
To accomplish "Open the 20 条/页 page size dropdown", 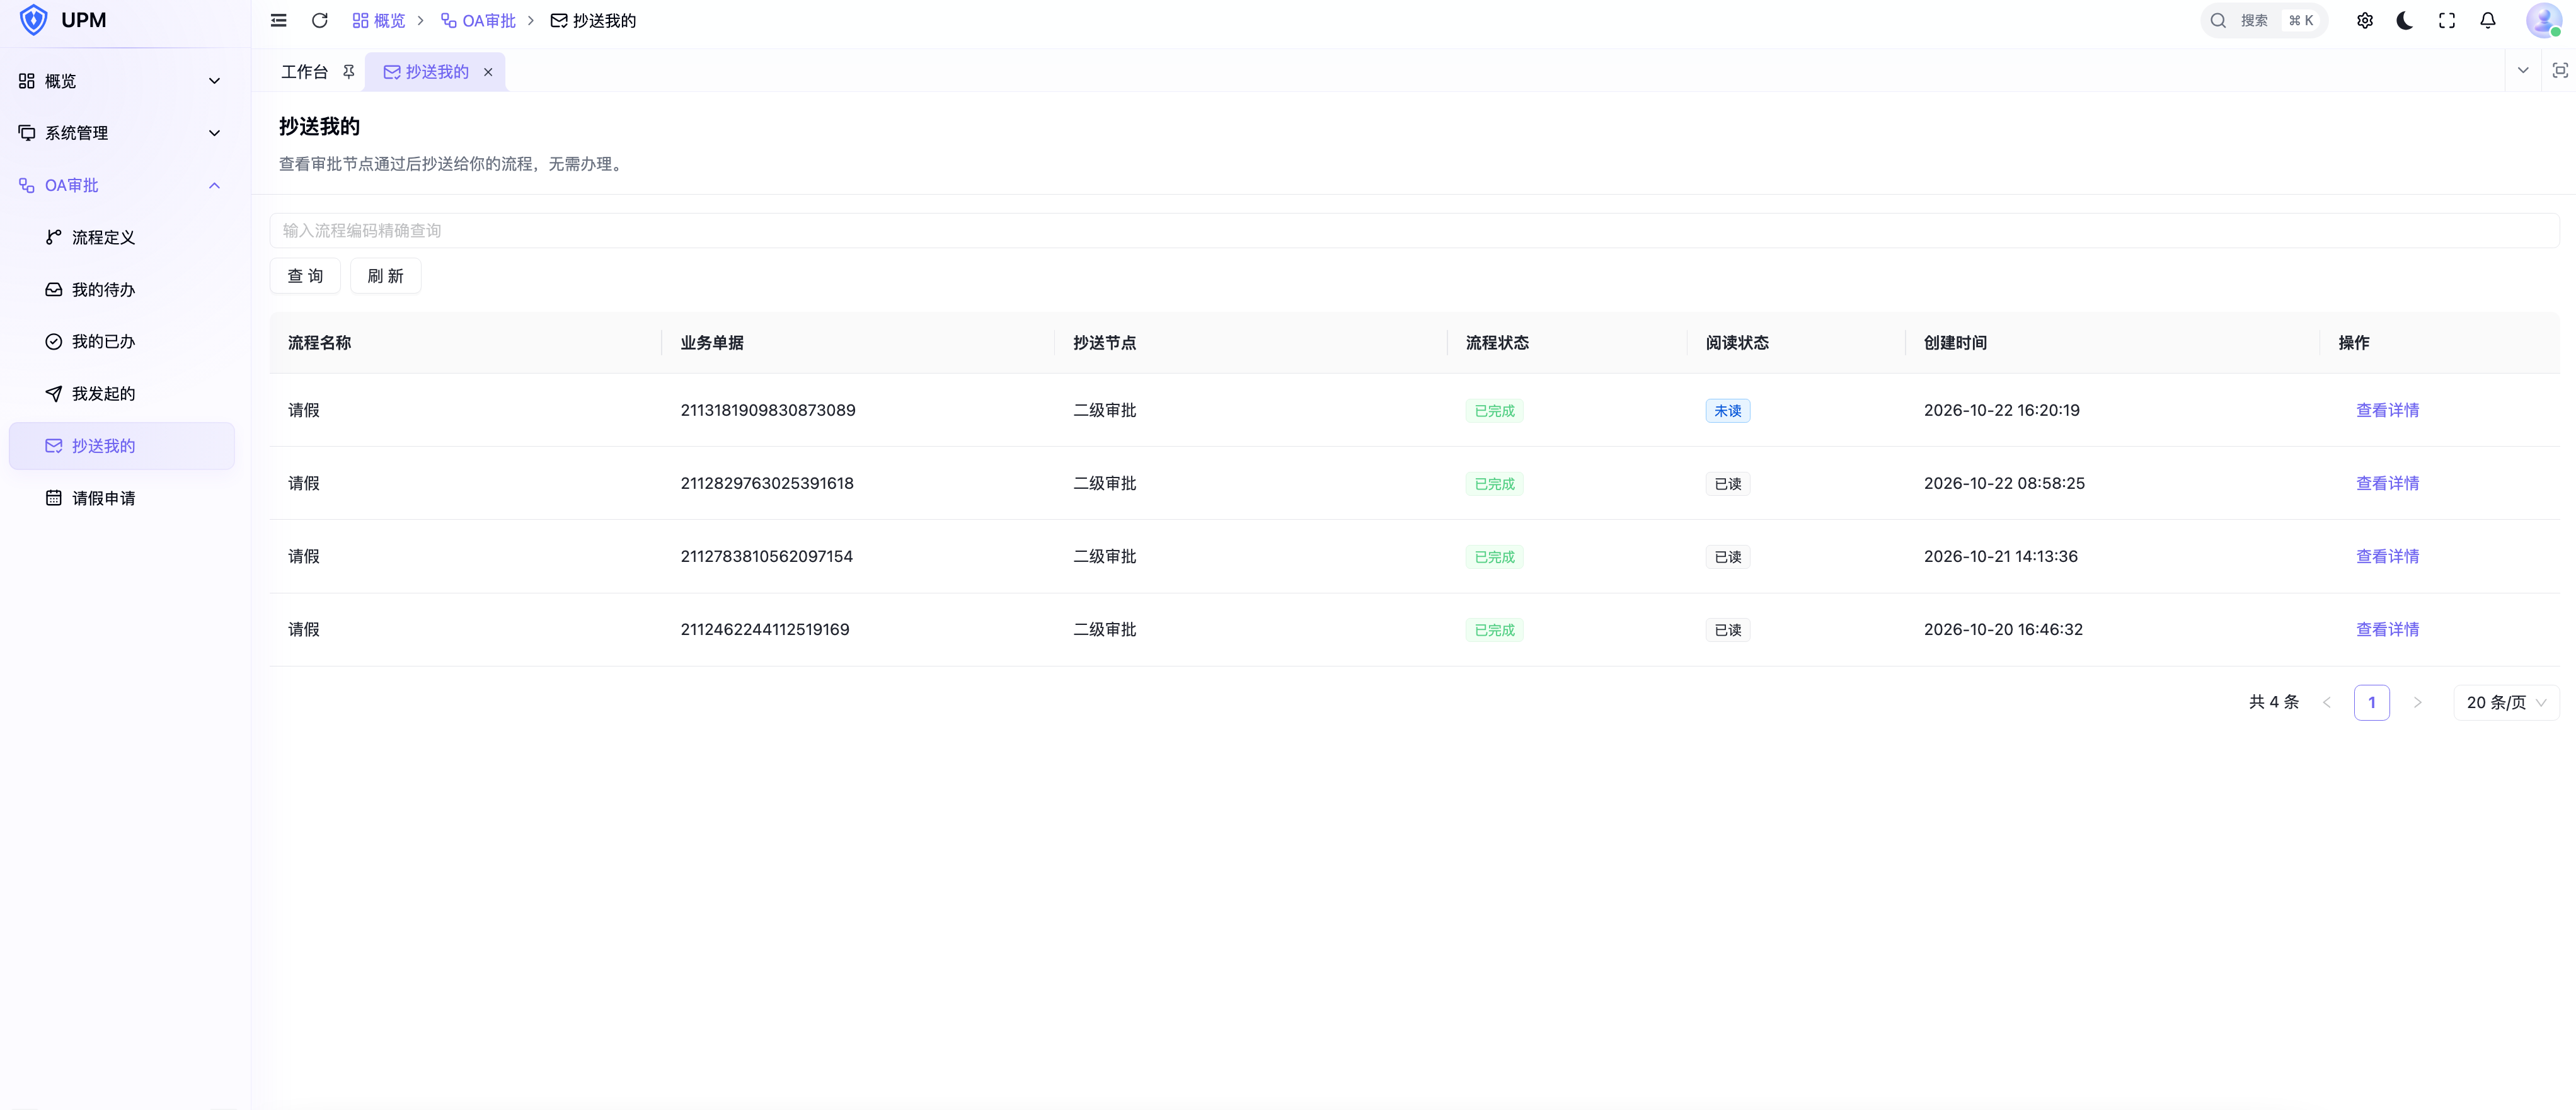I will click(2506, 702).
